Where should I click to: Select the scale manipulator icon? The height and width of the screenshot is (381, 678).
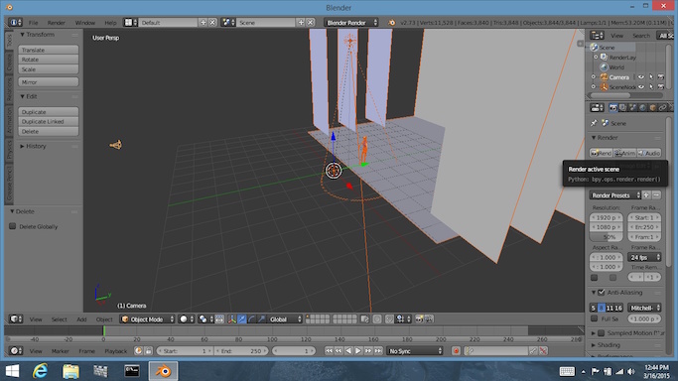coord(262,319)
